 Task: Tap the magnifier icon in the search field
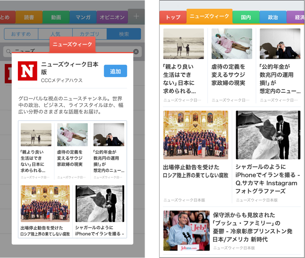[x=8, y=51]
